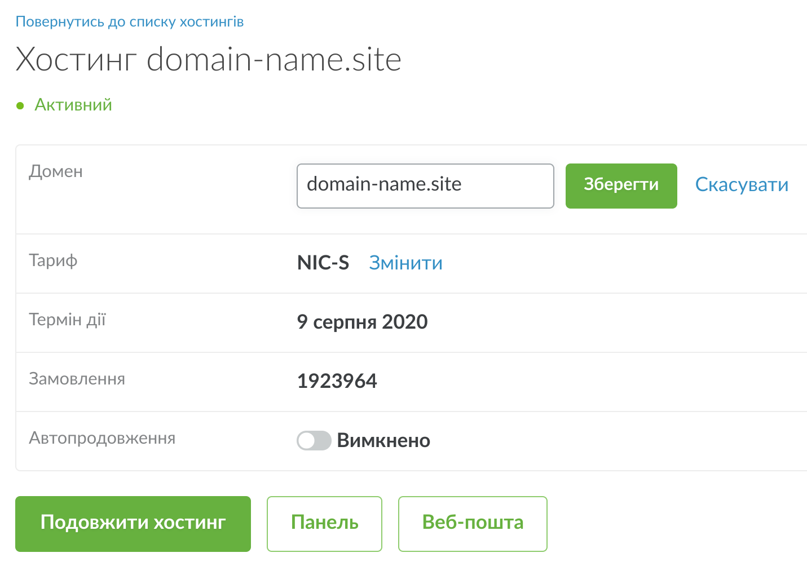807x566 pixels.
Task: Open the hosting 'Панель' button
Action: pos(324,523)
